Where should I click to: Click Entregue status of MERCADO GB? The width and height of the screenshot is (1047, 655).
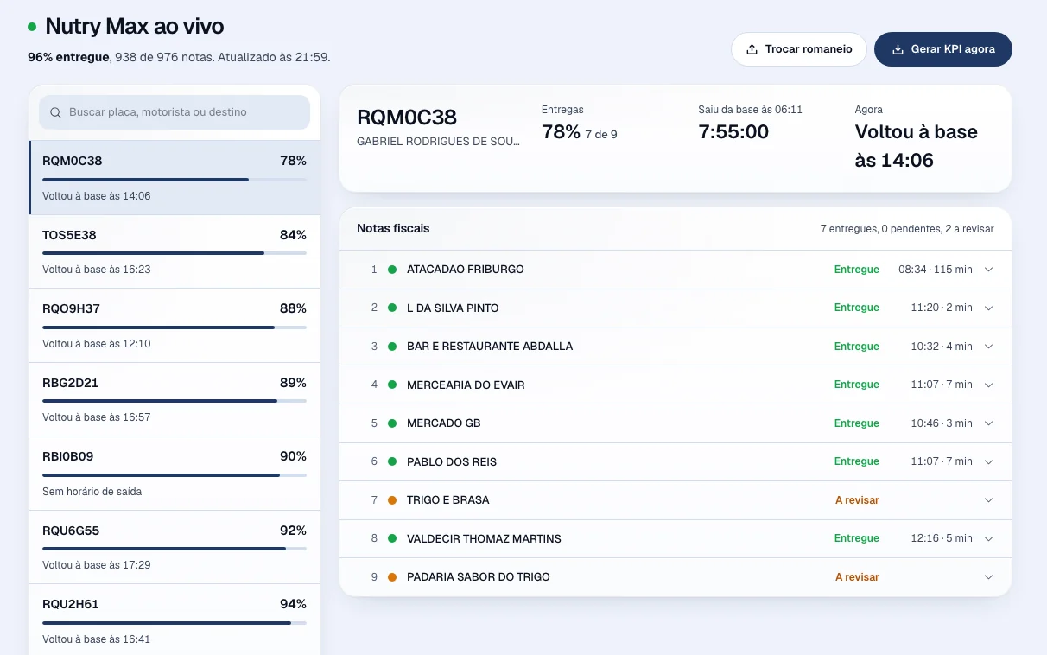tap(857, 423)
